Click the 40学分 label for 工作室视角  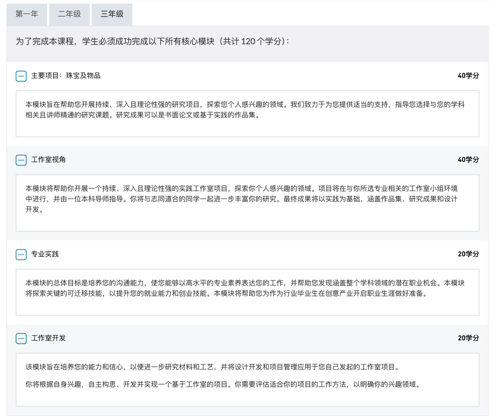tap(468, 160)
